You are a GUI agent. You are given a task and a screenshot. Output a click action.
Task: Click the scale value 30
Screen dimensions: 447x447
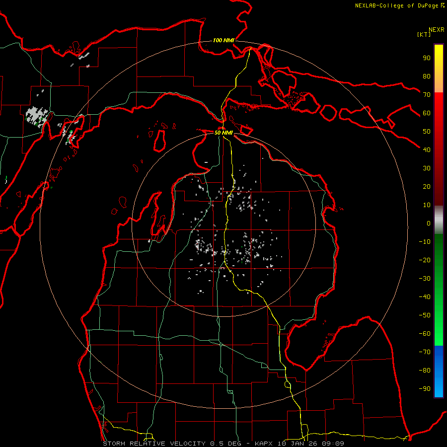click(427, 168)
